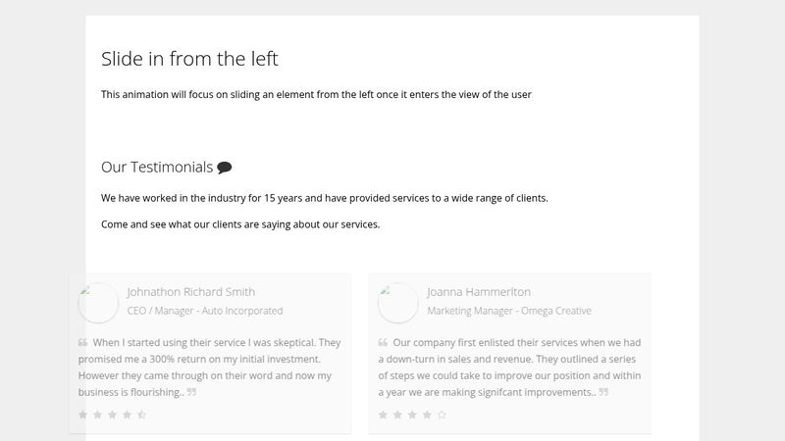Image resolution: width=785 pixels, height=441 pixels.
Task: Click the fourth star in Joanna's rating
Action: point(427,415)
